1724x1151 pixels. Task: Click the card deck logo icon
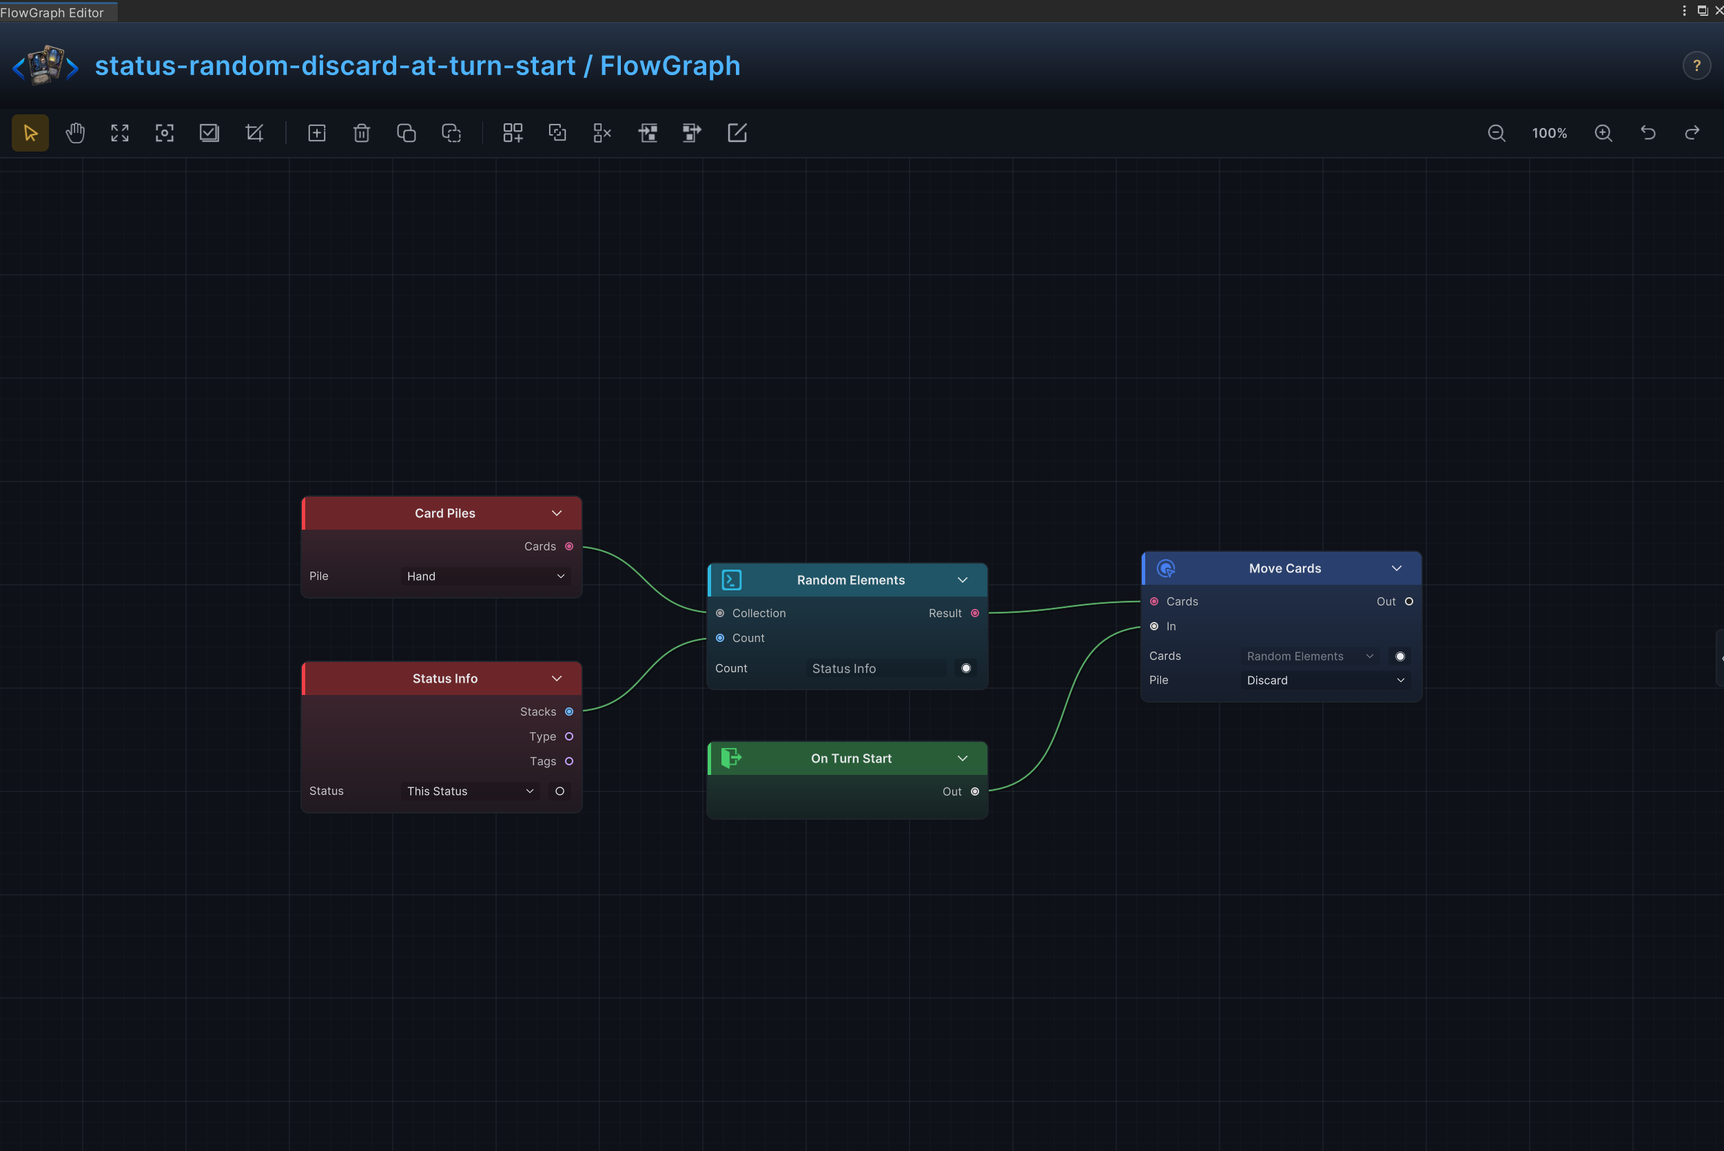coord(45,66)
